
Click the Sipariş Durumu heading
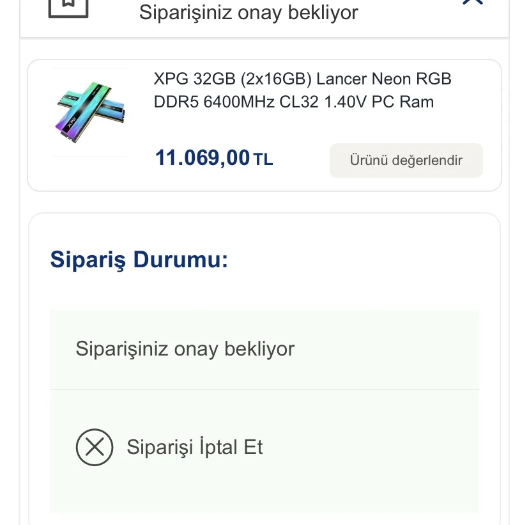139,261
